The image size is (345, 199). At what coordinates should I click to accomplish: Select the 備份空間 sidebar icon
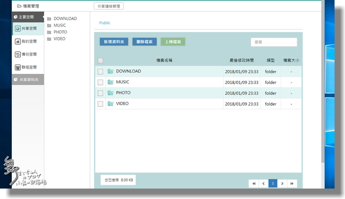coord(18,54)
